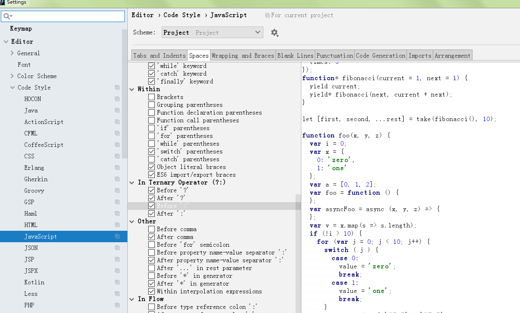520x313 pixels.
Task: Click Code Style breadcrumb link
Action: tap(182, 15)
